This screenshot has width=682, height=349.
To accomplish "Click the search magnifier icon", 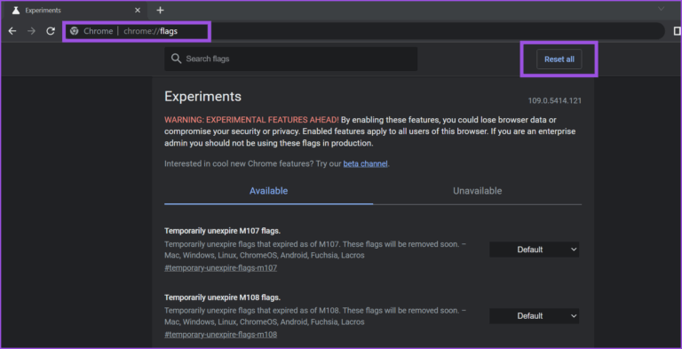I will (176, 59).
